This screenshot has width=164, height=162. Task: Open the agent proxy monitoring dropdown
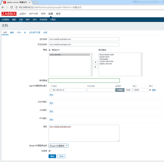coord(58,146)
